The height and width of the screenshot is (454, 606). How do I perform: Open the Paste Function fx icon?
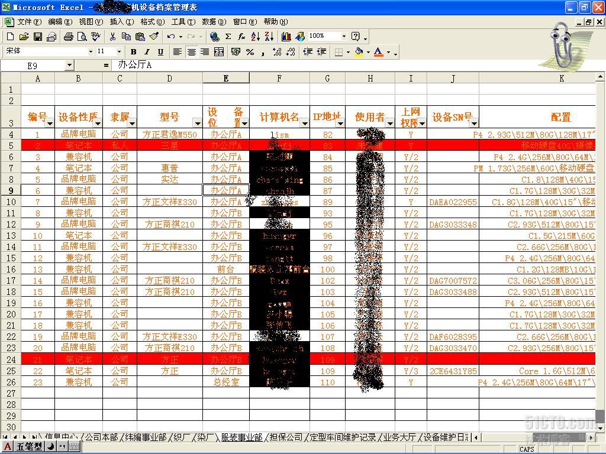tap(241, 37)
